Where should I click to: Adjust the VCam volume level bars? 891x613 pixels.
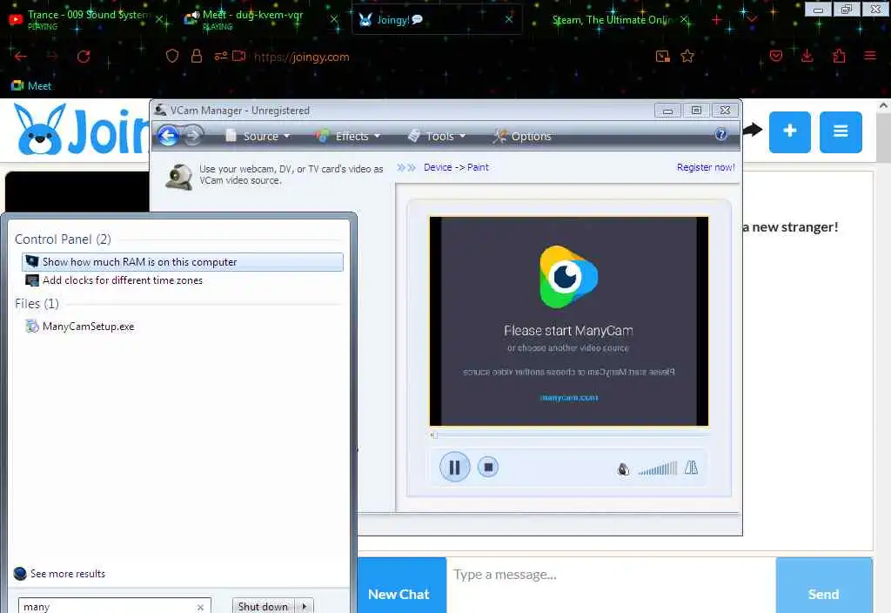pyautogui.click(x=658, y=468)
